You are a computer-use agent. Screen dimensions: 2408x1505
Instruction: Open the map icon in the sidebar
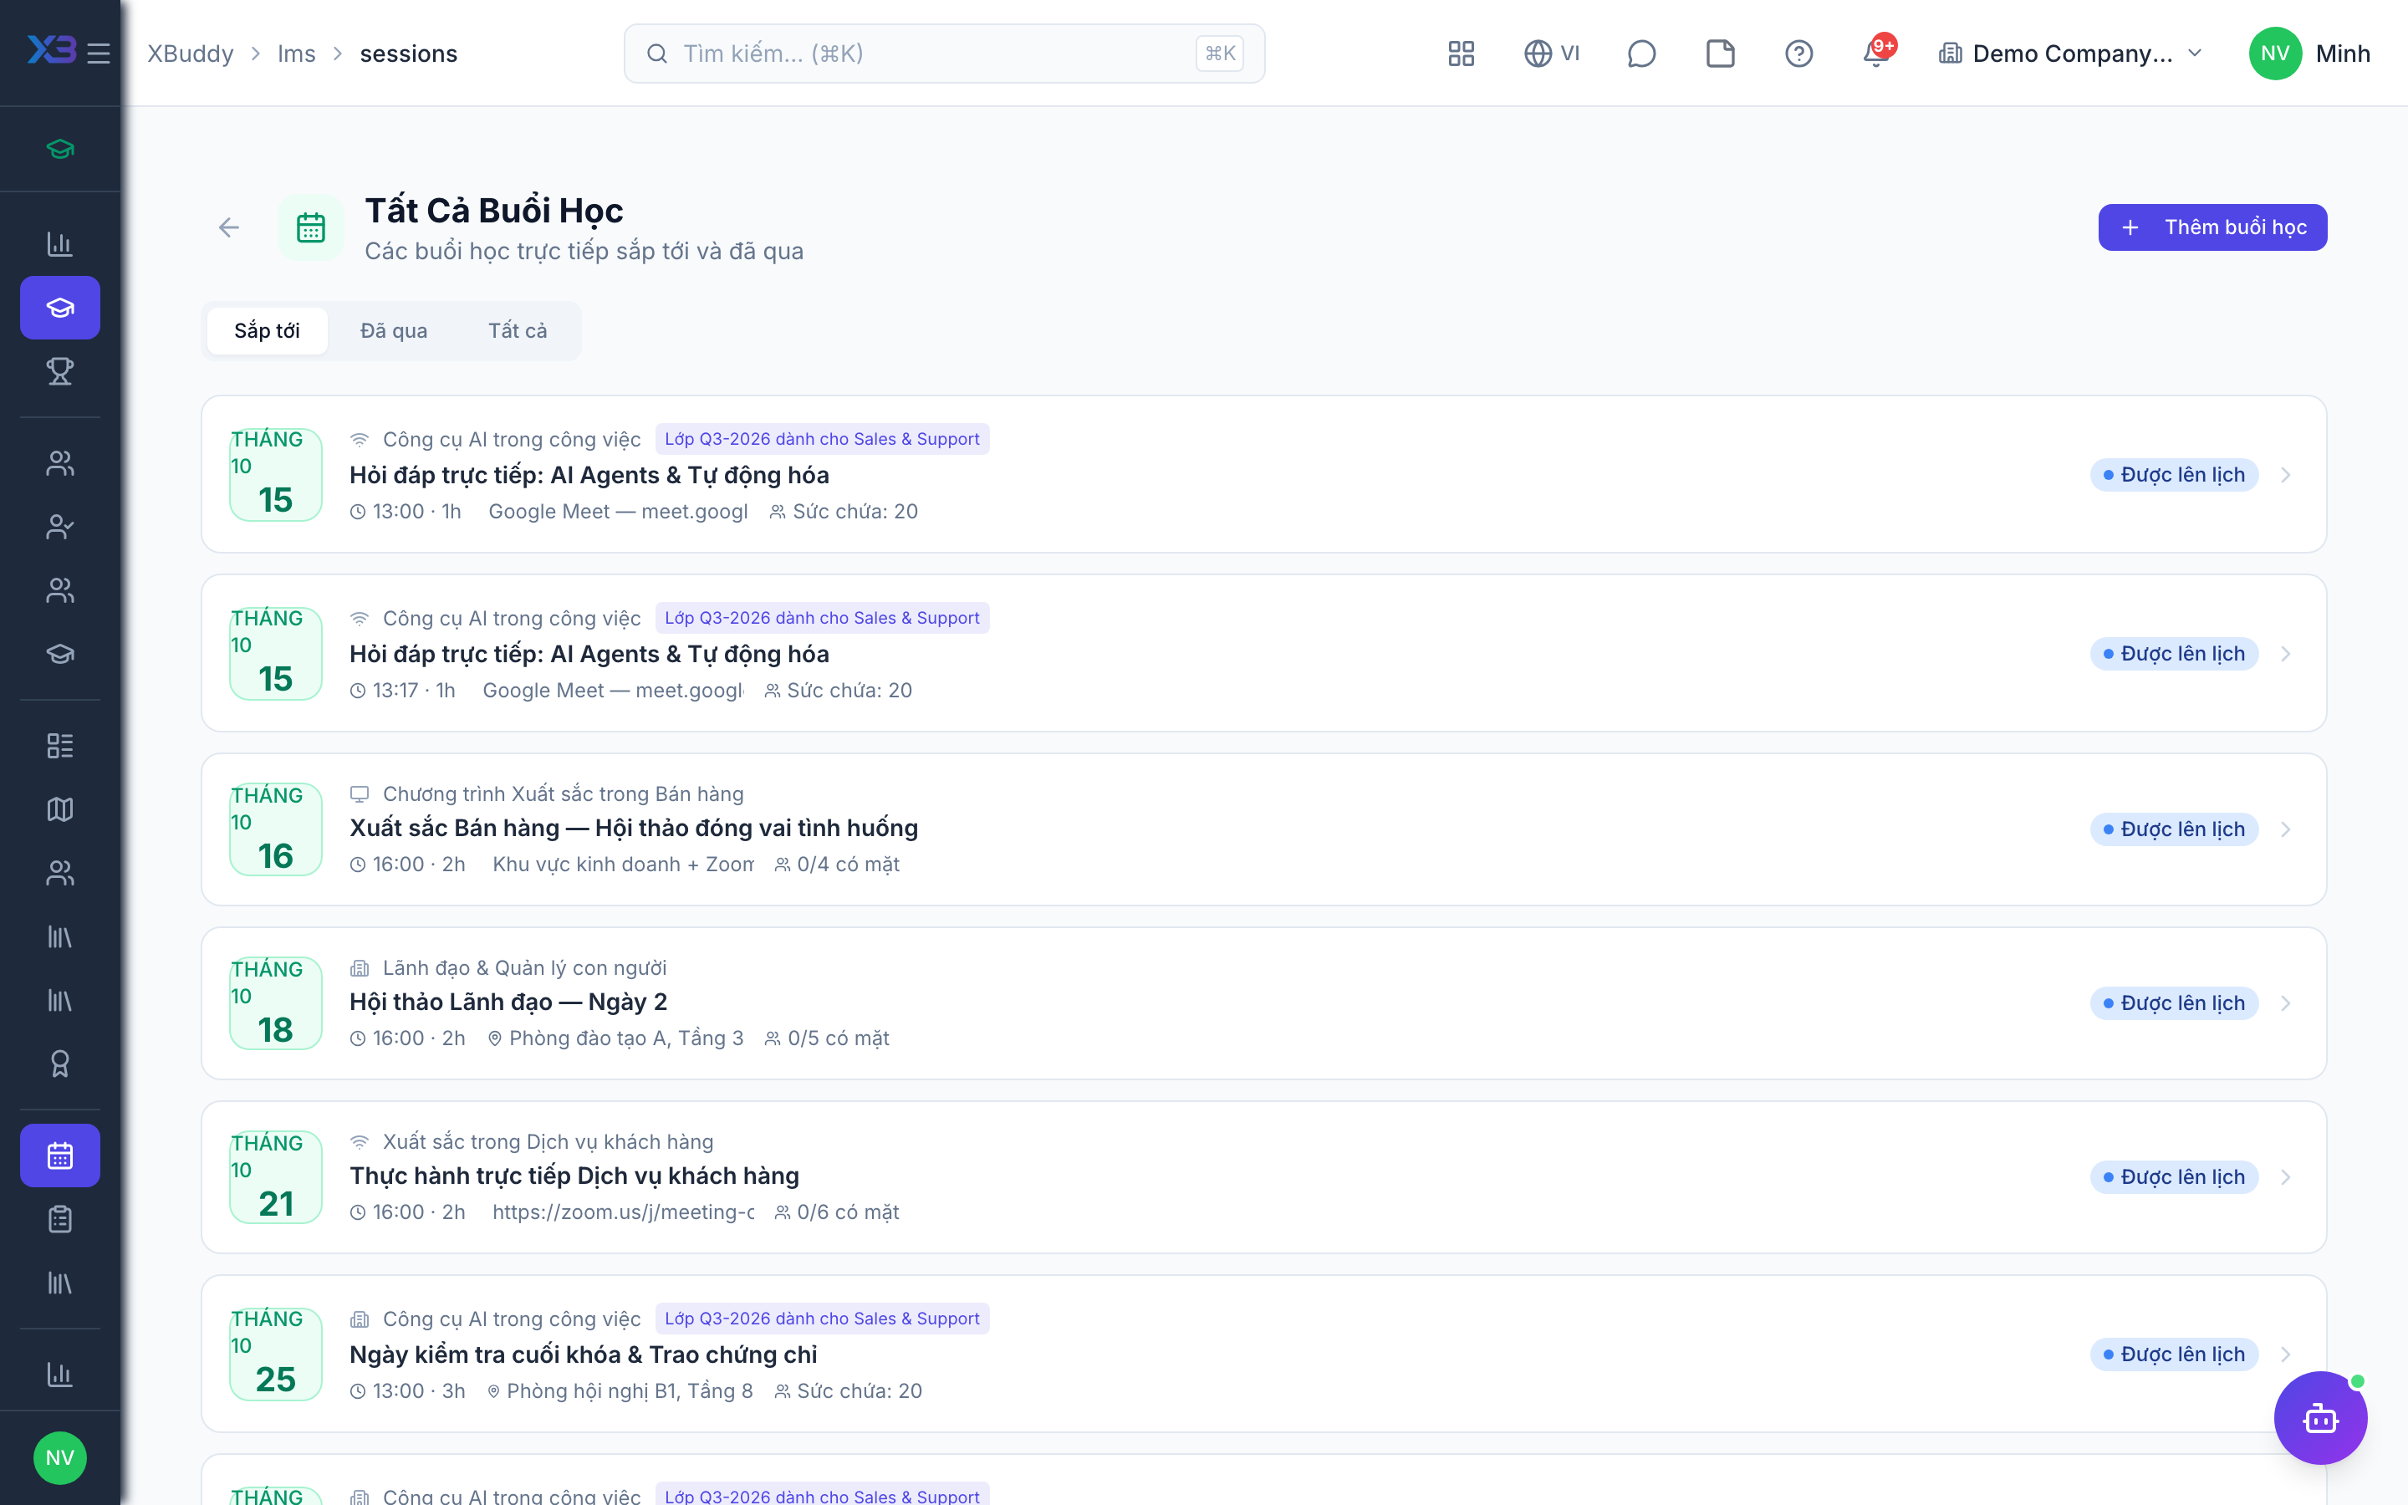coord(59,809)
